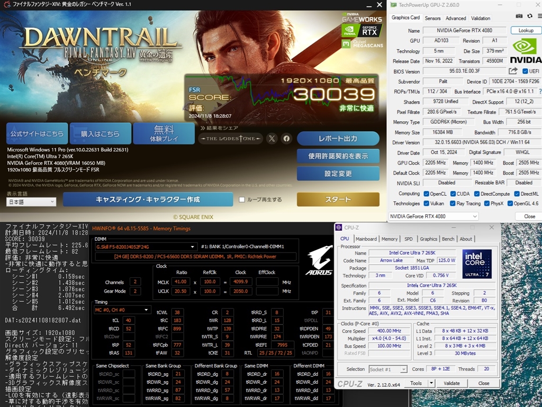Screen dimensions: 542x407
Task: Click the camera screenshot icon in GPU-Z
Action: [x=519, y=16]
